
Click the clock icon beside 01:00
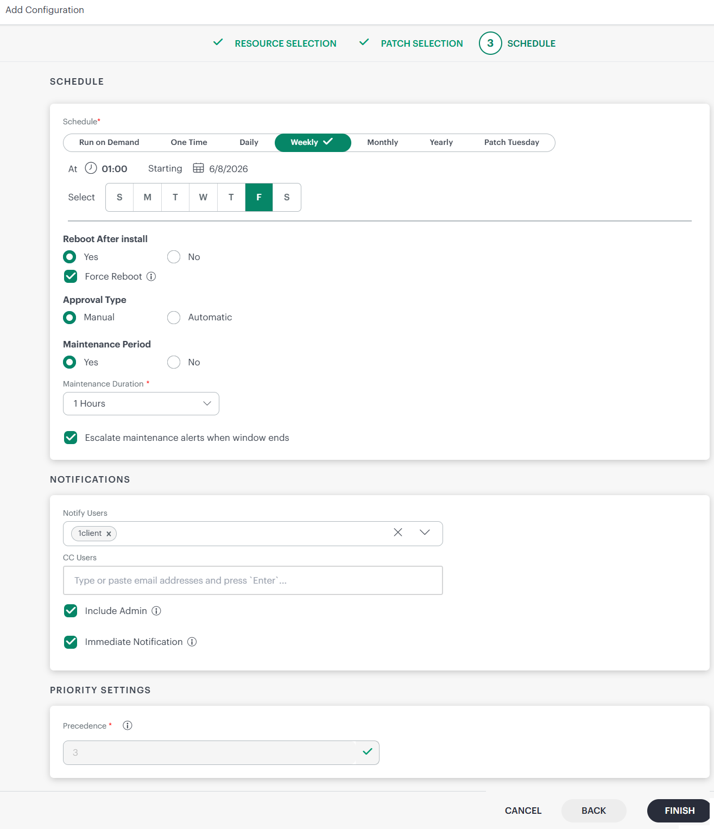coord(91,168)
